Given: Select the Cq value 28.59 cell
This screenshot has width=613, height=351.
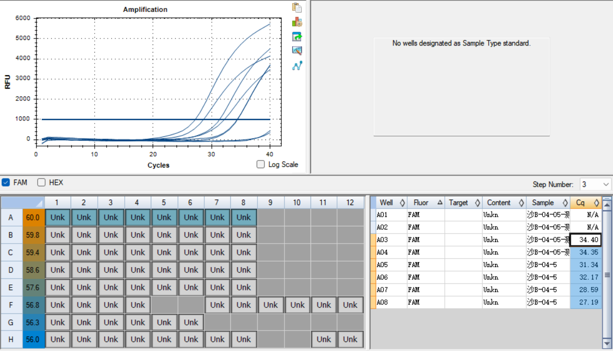Looking at the screenshot, I should (586, 290).
